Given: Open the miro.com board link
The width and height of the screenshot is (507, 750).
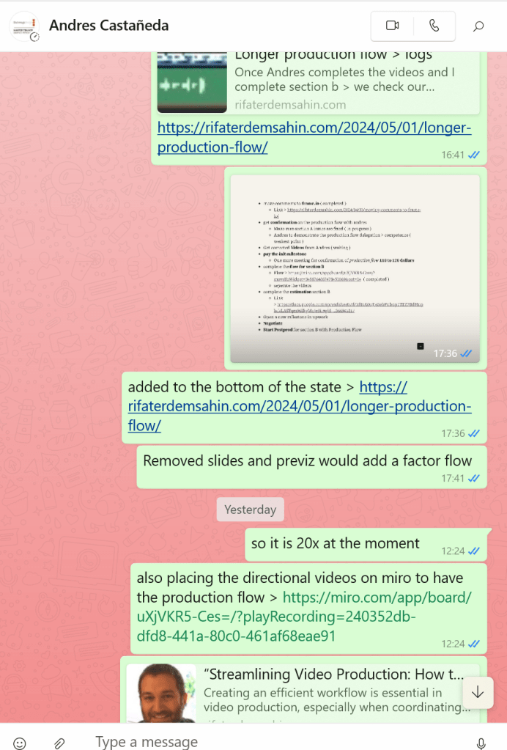Looking at the screenshot, I should click(x=304, y=617).
